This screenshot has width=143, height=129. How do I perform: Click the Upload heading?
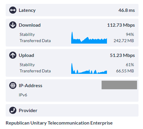coord(27,55)
